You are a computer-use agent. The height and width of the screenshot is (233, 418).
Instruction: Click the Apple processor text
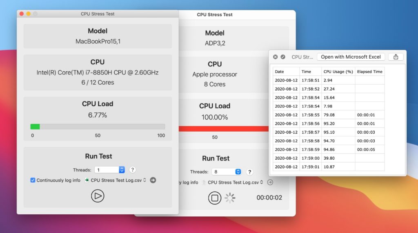(215, 75)
